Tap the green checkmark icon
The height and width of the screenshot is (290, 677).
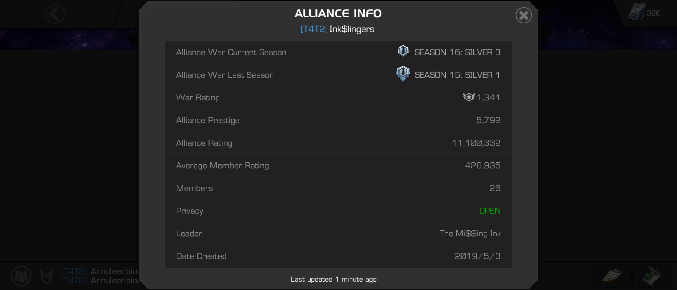point(651,276)
